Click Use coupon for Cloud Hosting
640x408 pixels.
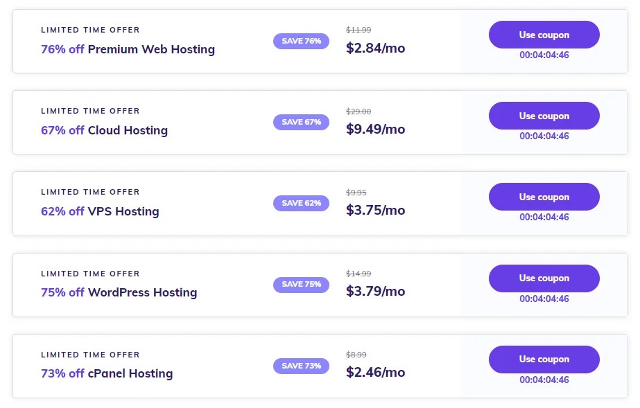coord(544,116)
